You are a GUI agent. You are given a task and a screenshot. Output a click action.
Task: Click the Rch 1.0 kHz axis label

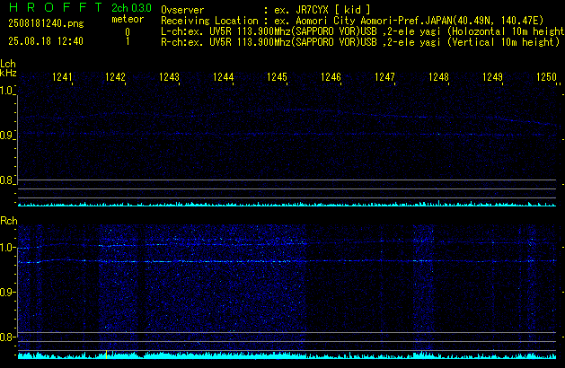pos(6,248)
